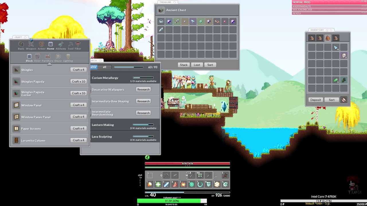Open the Tool crafting category
Screen dimensions: 367x206
tap(71, 45)
